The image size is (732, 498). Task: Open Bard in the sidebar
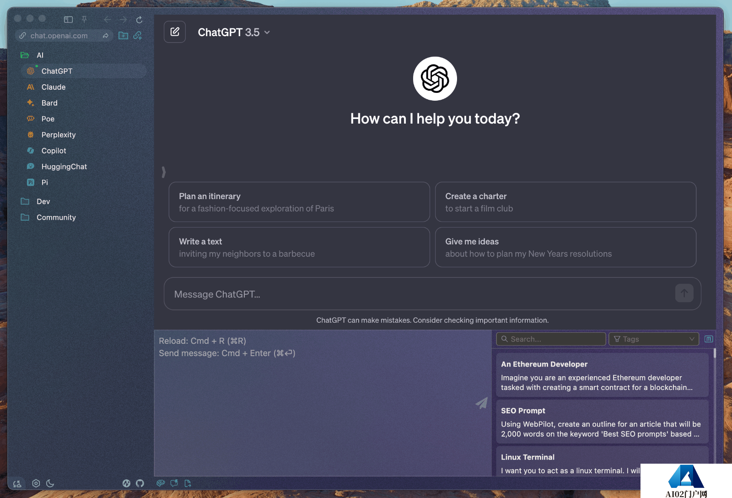click(84, 103)
